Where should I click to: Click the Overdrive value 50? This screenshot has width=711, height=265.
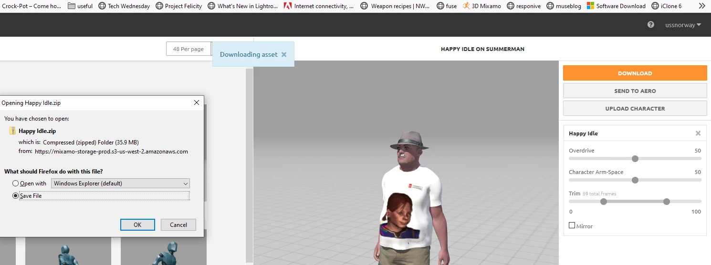pyautogui.click(x=698, y=151)
